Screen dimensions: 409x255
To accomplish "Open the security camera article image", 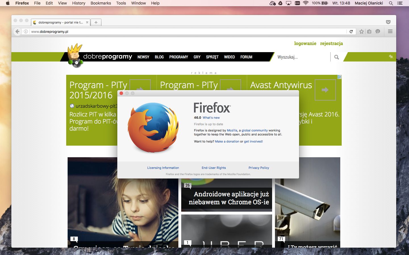I will pyautogui.click(x=308, y=202).
